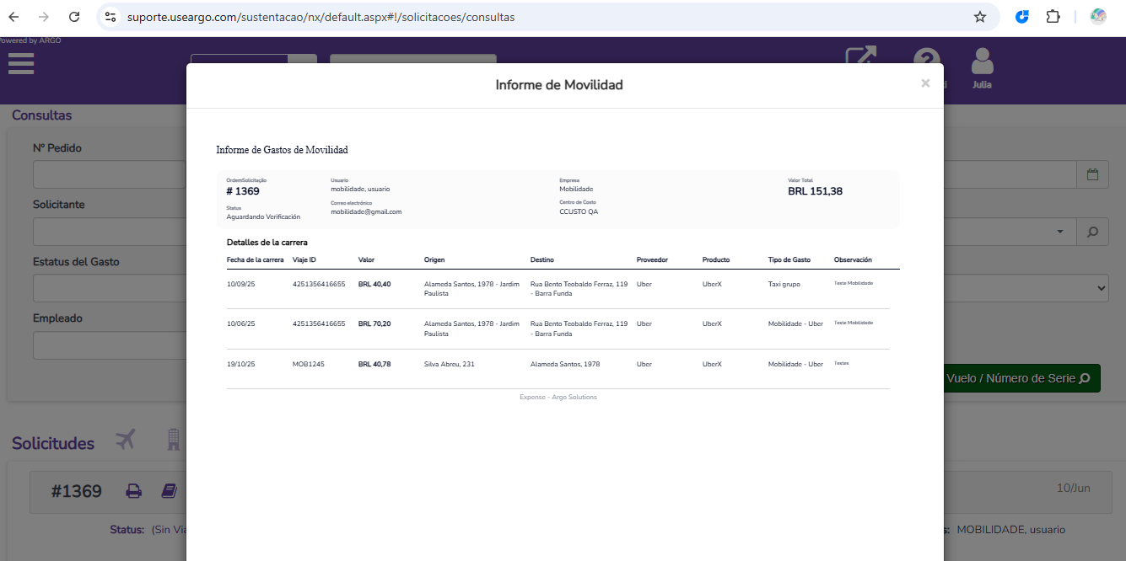Click the Julia user profile icon
1126x561 pixels.
coord(982,67)
